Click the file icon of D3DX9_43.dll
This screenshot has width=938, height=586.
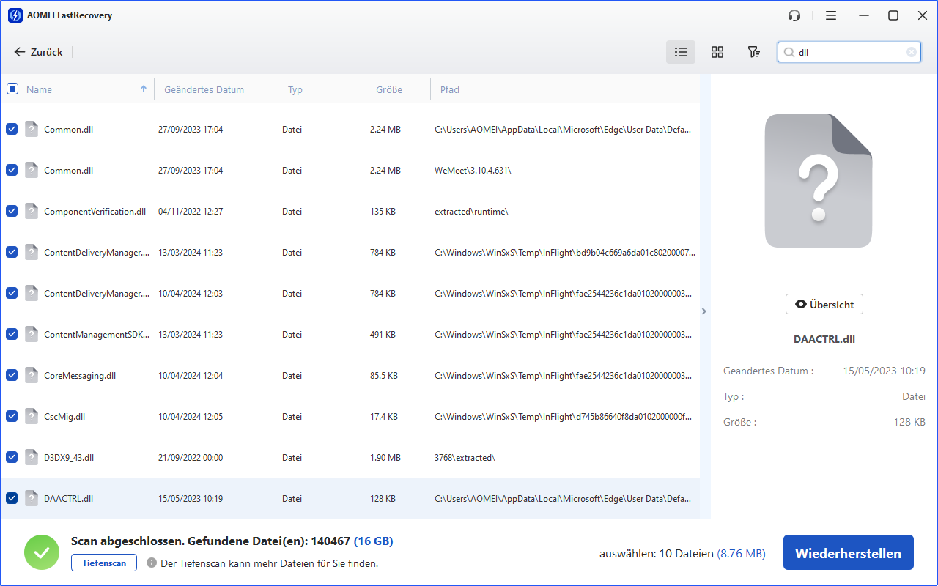tap(32, 457)
